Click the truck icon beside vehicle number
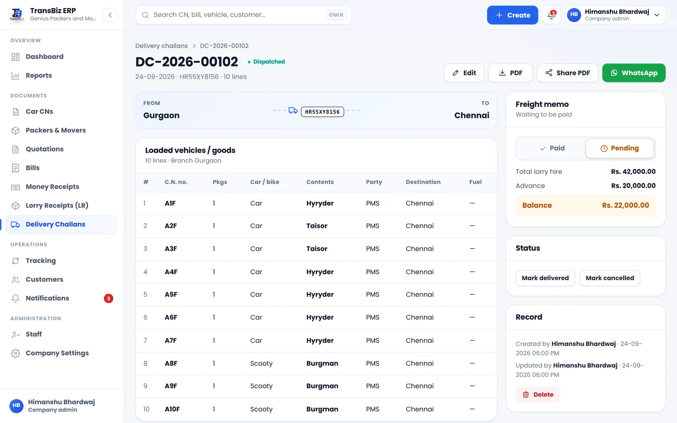The image size is (677, 423). [x=293, y=111]
